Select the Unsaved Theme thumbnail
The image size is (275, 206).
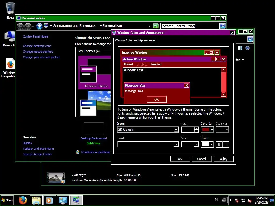95,72
